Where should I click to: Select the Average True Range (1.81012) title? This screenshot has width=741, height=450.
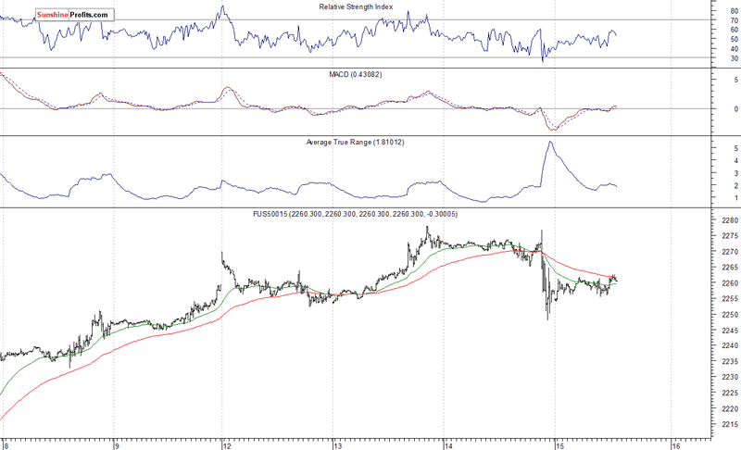pyautogui.click(x=357, y=143)
